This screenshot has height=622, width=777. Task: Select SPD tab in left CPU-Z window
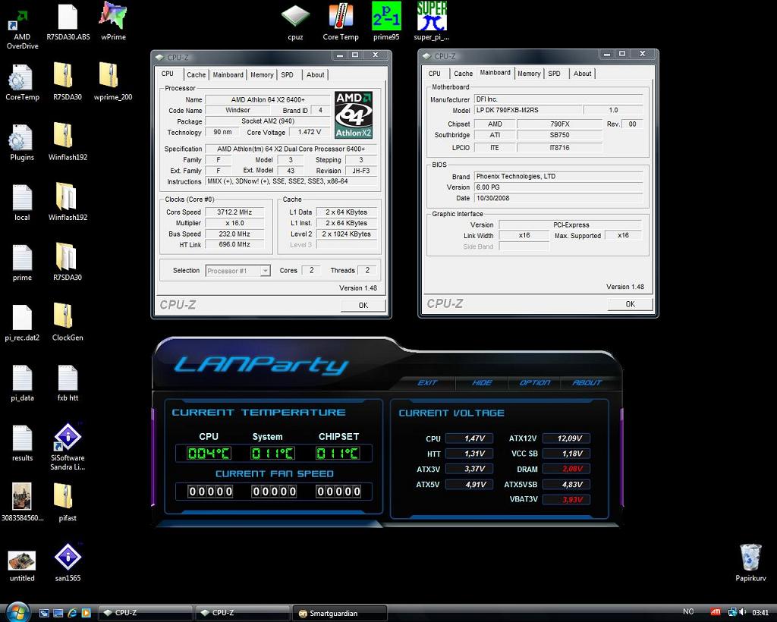click(x=287, y=75)
